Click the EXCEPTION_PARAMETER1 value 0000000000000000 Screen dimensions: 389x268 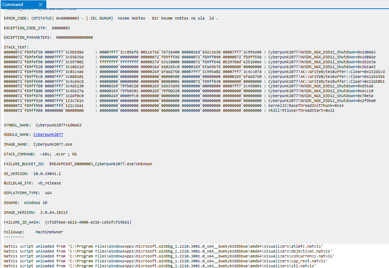click(x=75, y=38)
